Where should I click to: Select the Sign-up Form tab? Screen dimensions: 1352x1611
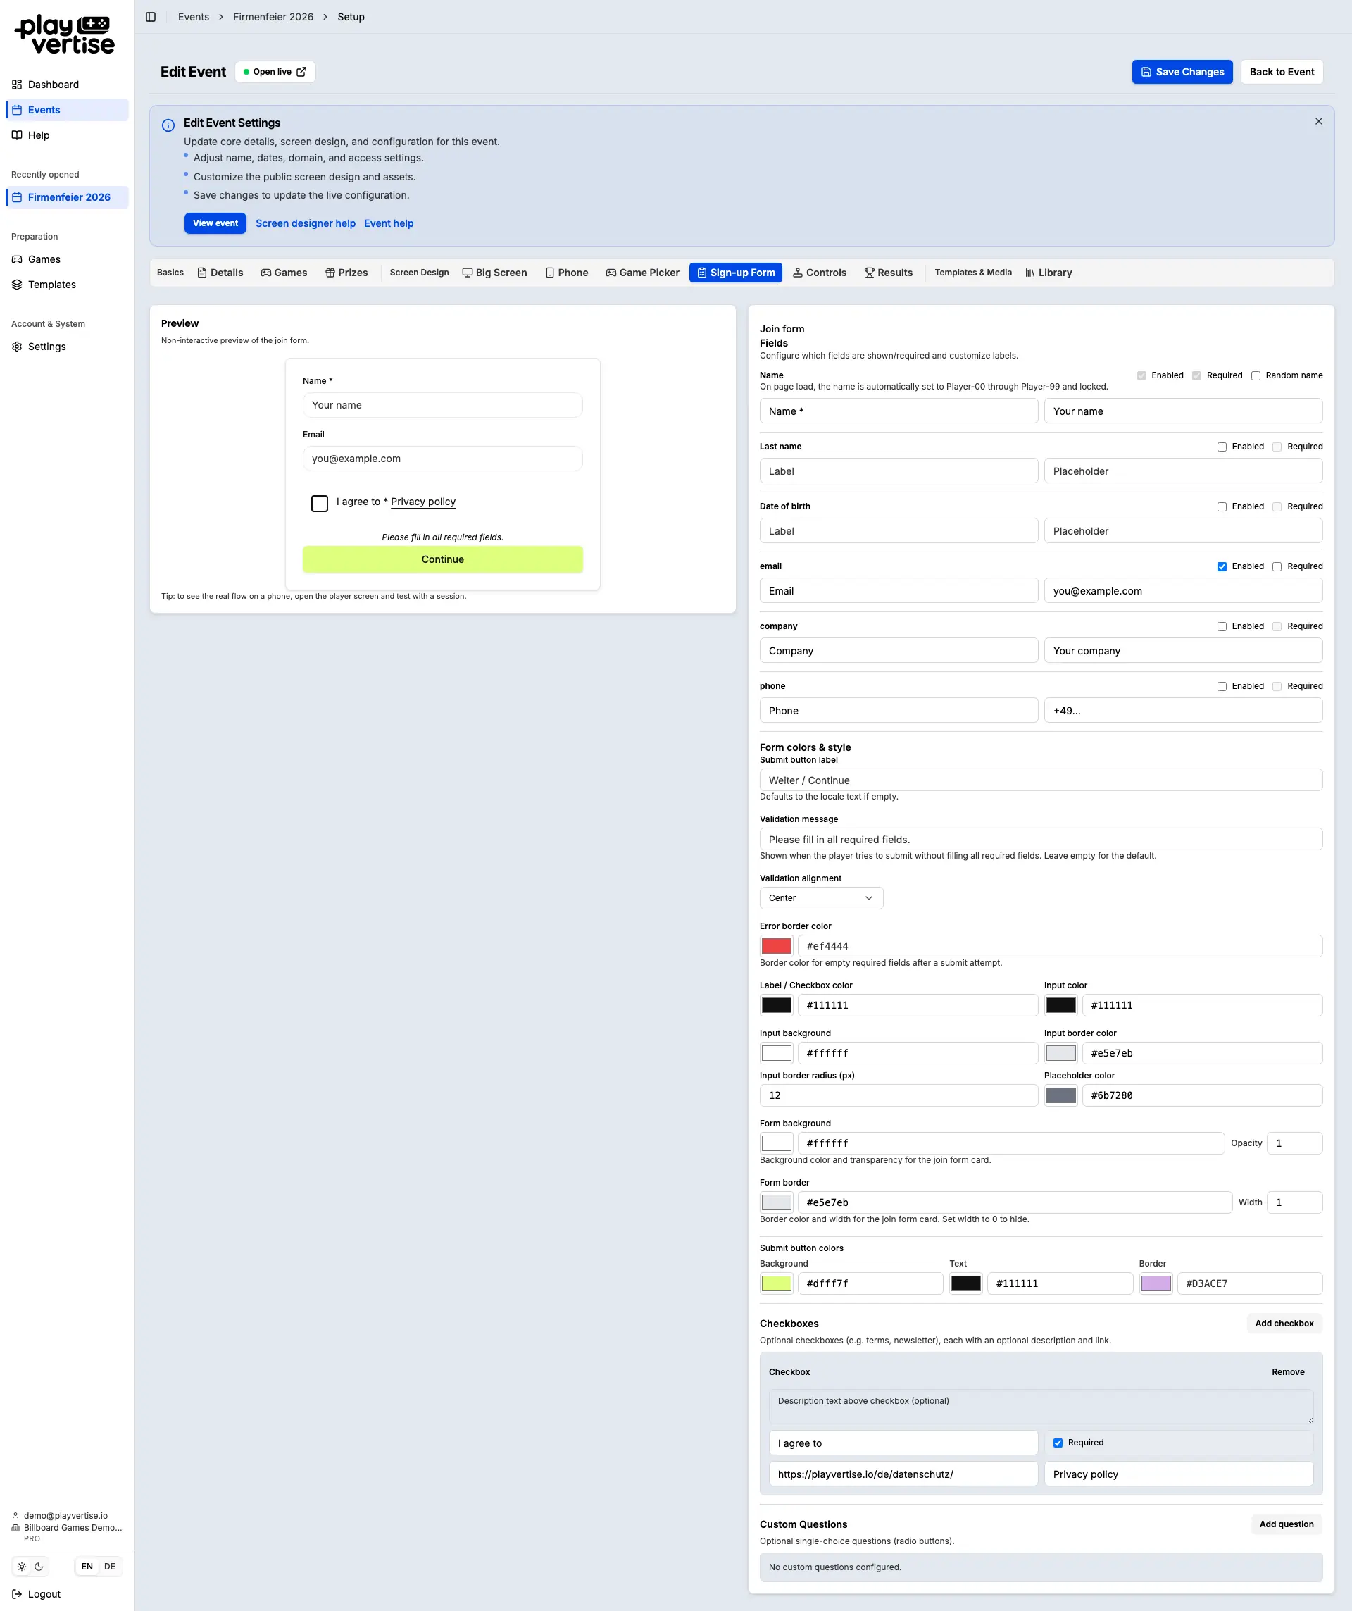735,273
